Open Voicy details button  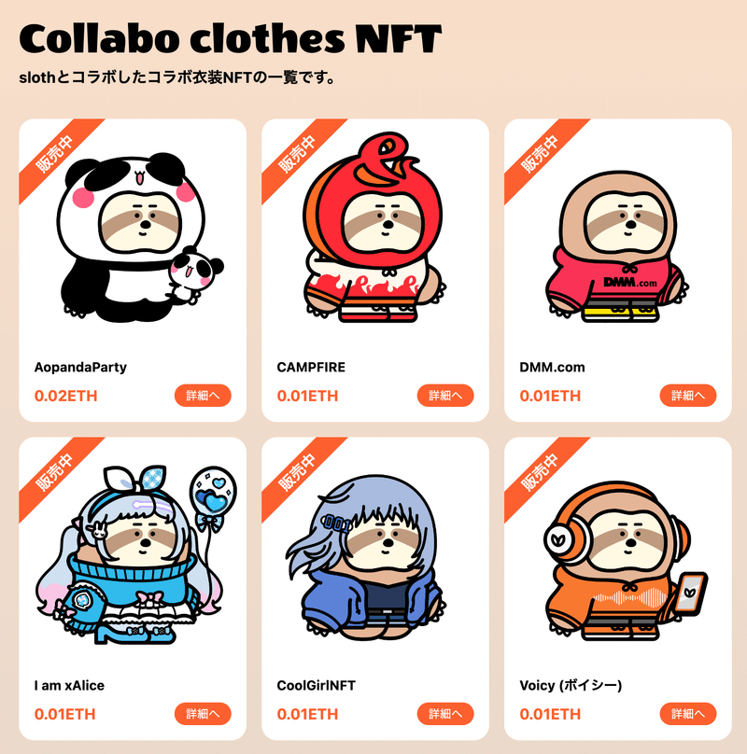click(688, 714)
